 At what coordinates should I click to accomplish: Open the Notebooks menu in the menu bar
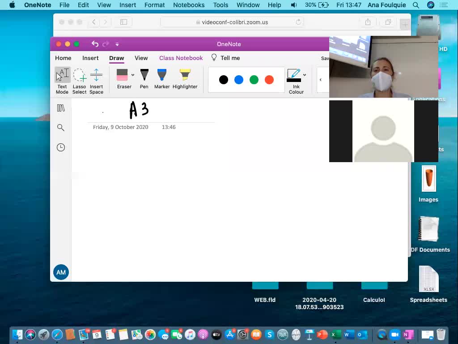click(189, 5)
